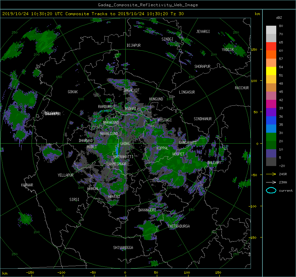This screenshot has width=296, height=277.
Task: Select the light gray 80 dBZ swatch
Action: (x=271, y=30)
